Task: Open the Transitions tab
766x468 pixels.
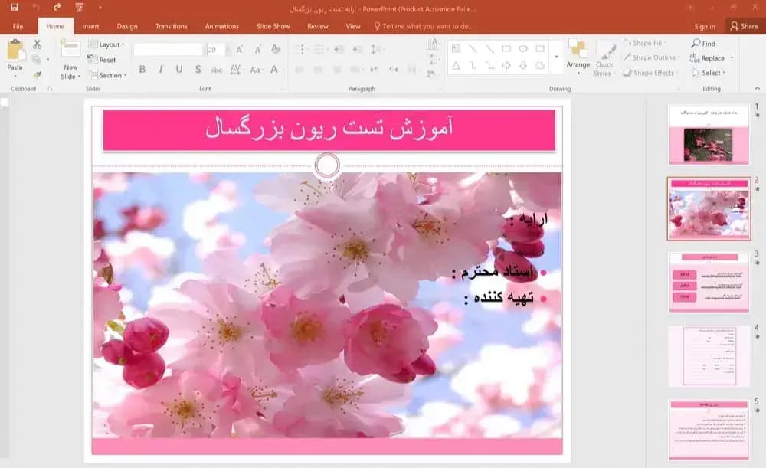Action: (x=171, y=26)
